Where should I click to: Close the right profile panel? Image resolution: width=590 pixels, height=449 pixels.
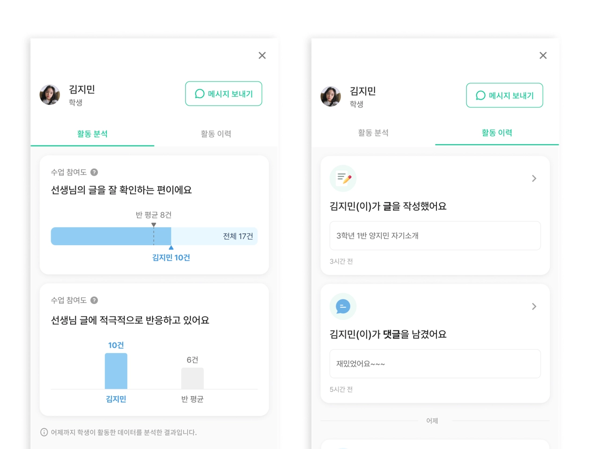(x=543, y=56)
